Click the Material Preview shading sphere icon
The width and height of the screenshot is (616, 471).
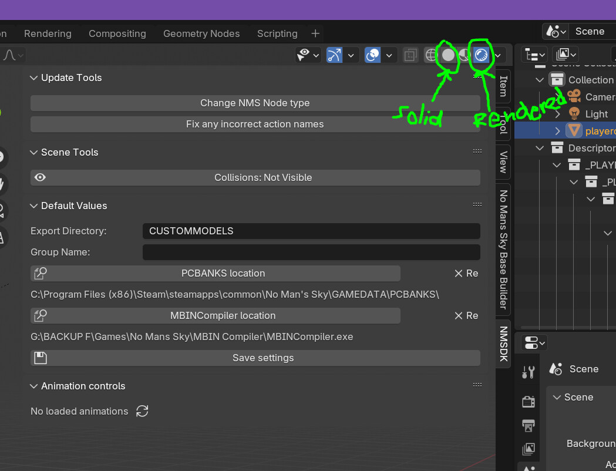pos(464,55)
